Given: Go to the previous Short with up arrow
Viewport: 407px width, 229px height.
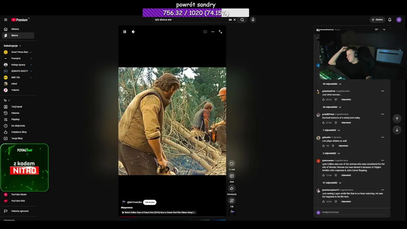Looking at the screenshot, I should 397,119.
